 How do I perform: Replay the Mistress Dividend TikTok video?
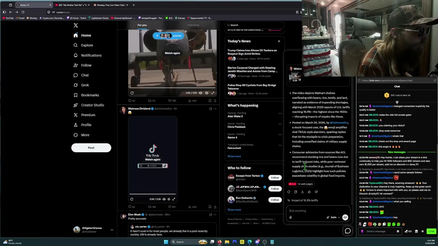click(x=132, y=199)
